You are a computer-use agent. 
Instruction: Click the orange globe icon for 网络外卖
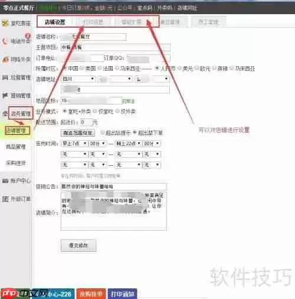[x=5, y=60]
